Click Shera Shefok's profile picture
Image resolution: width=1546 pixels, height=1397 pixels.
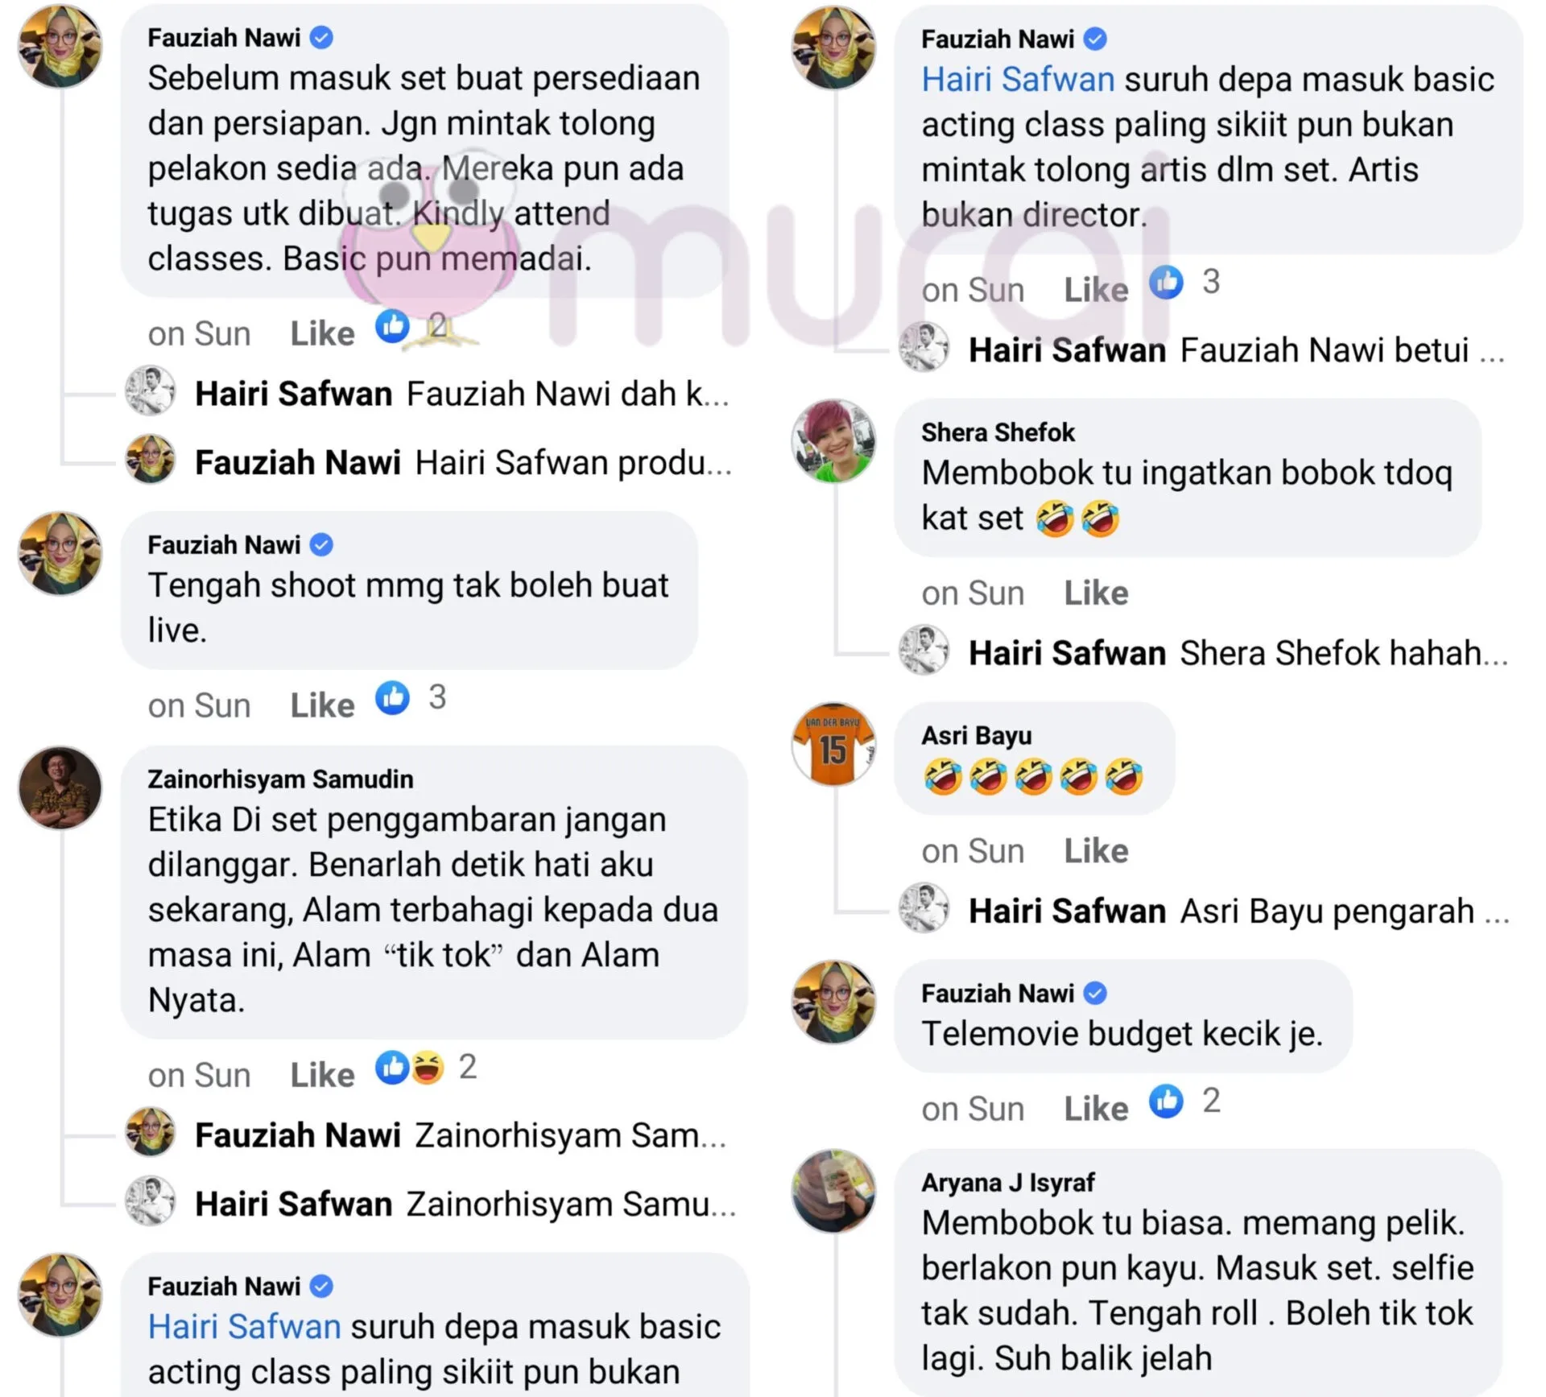[833, 441]
